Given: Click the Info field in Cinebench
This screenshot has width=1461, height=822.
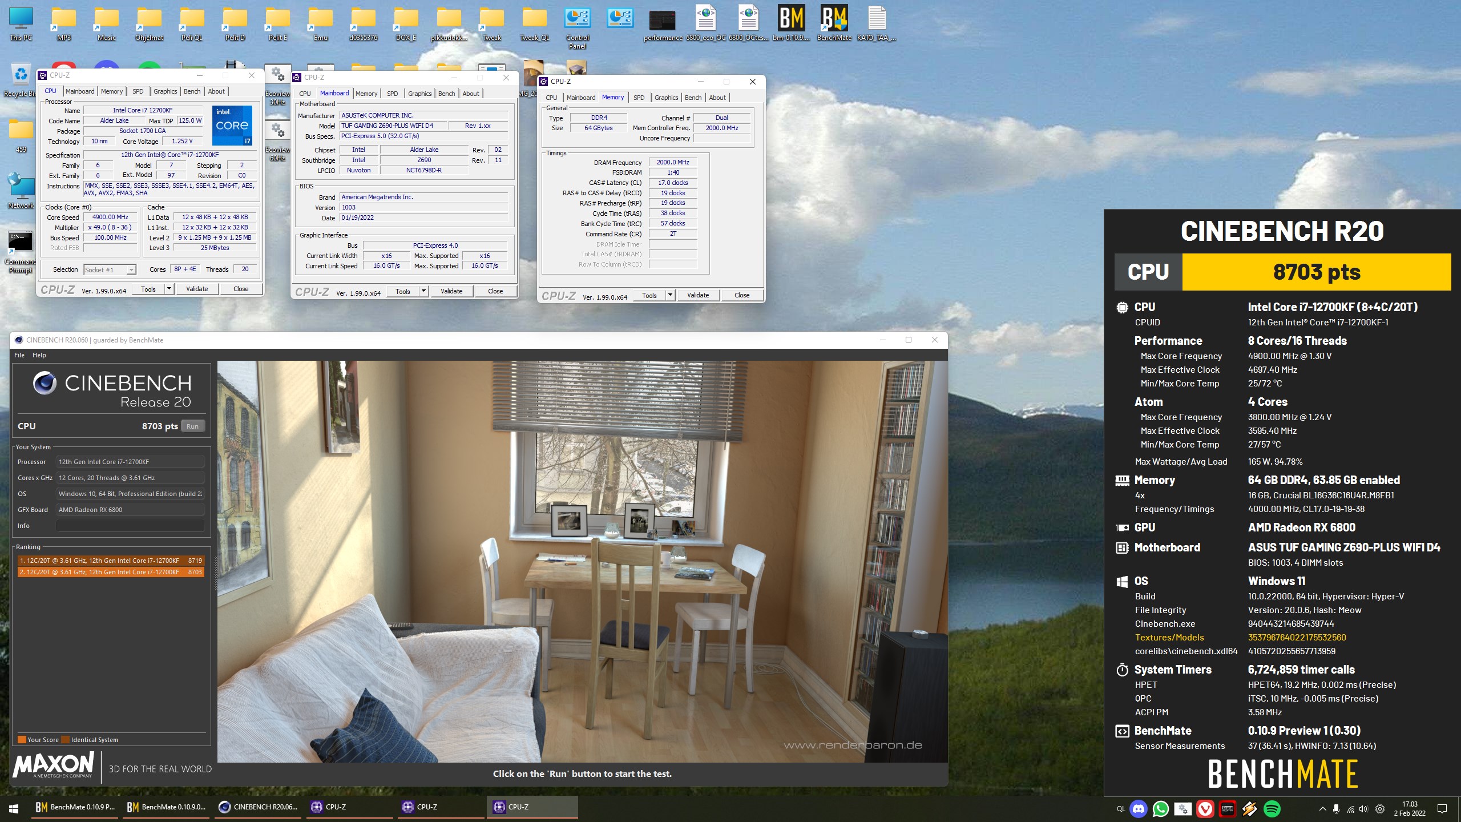Looking at the screenshot, I should pos(131,526).
